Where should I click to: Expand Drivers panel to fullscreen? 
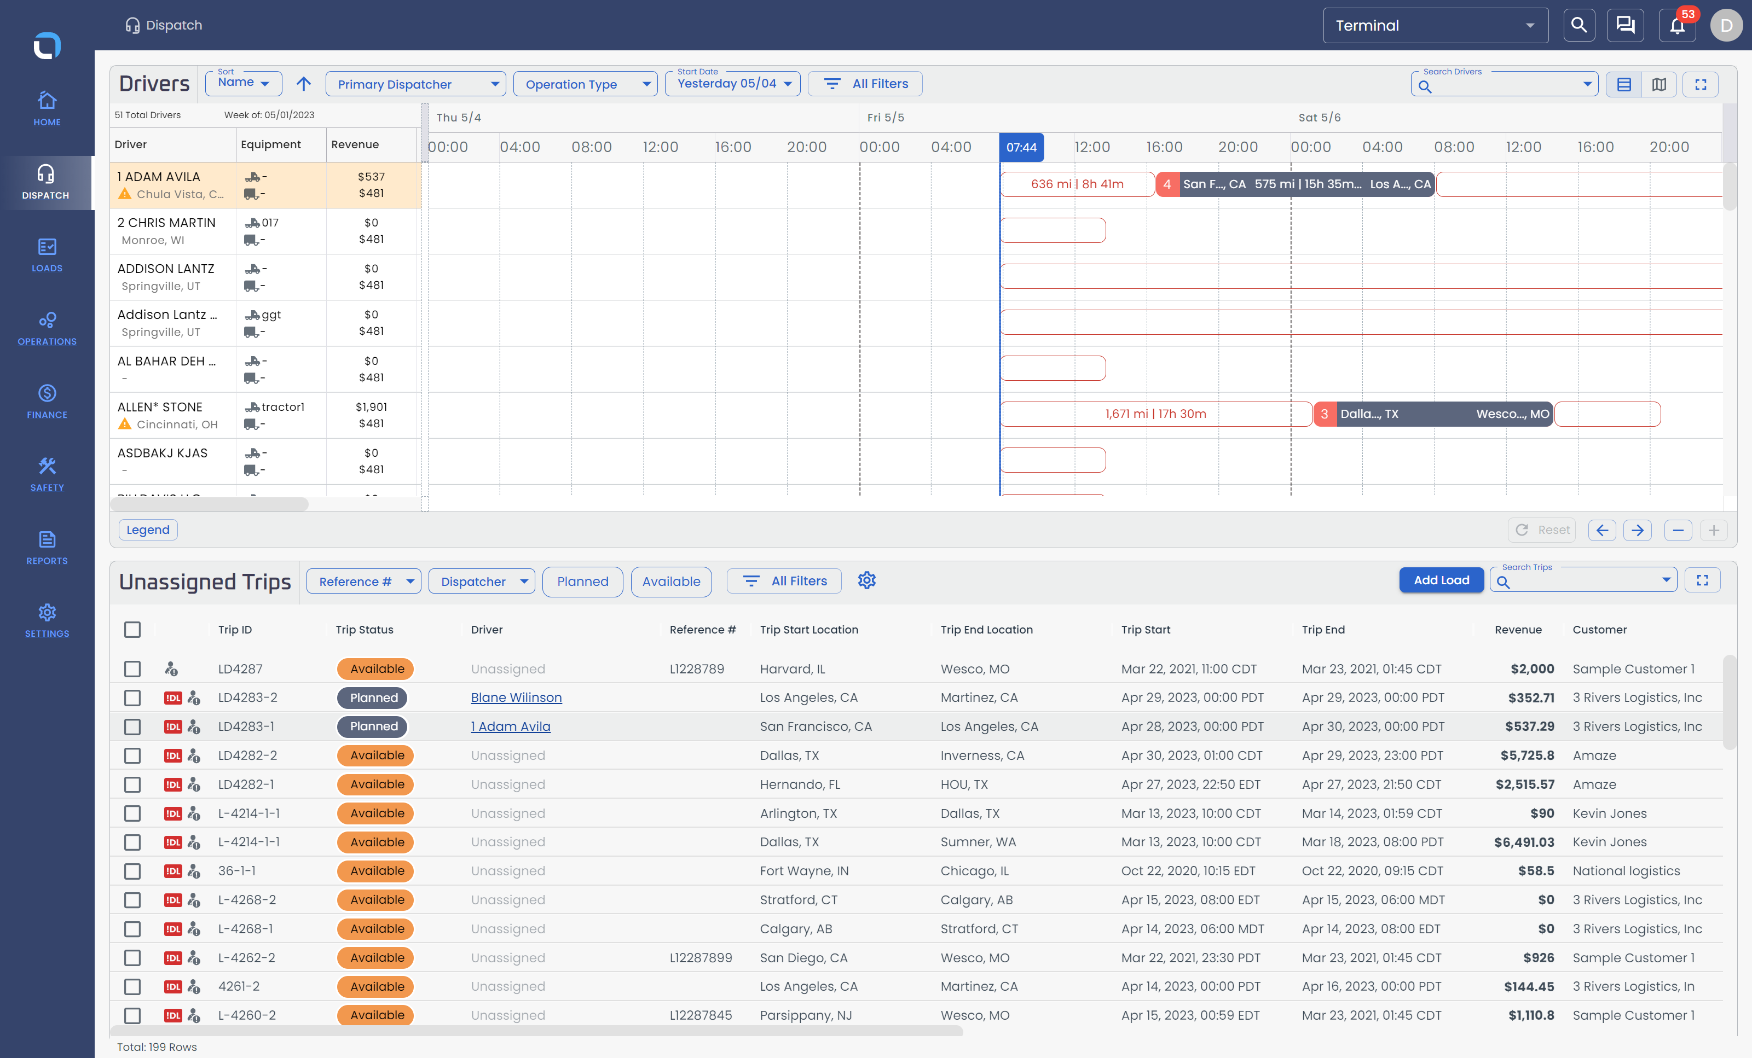[x=1701, y=85]
